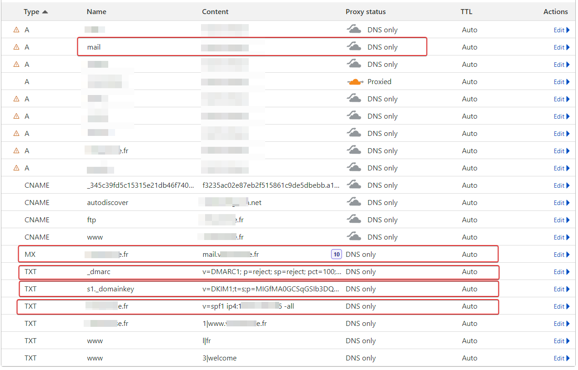Click the grey cloud icon for autodiscover record

[x=354, y=202]
